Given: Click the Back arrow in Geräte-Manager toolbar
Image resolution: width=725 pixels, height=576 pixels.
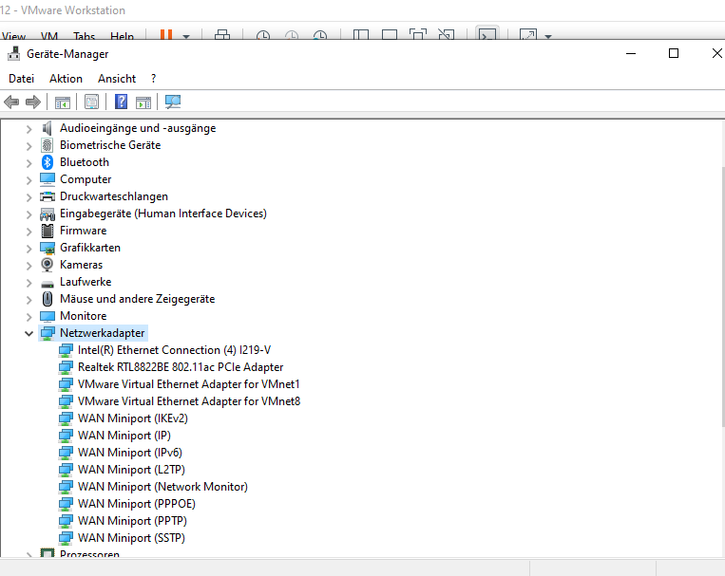Looking at the screenshot, I should tap(11, 102).
